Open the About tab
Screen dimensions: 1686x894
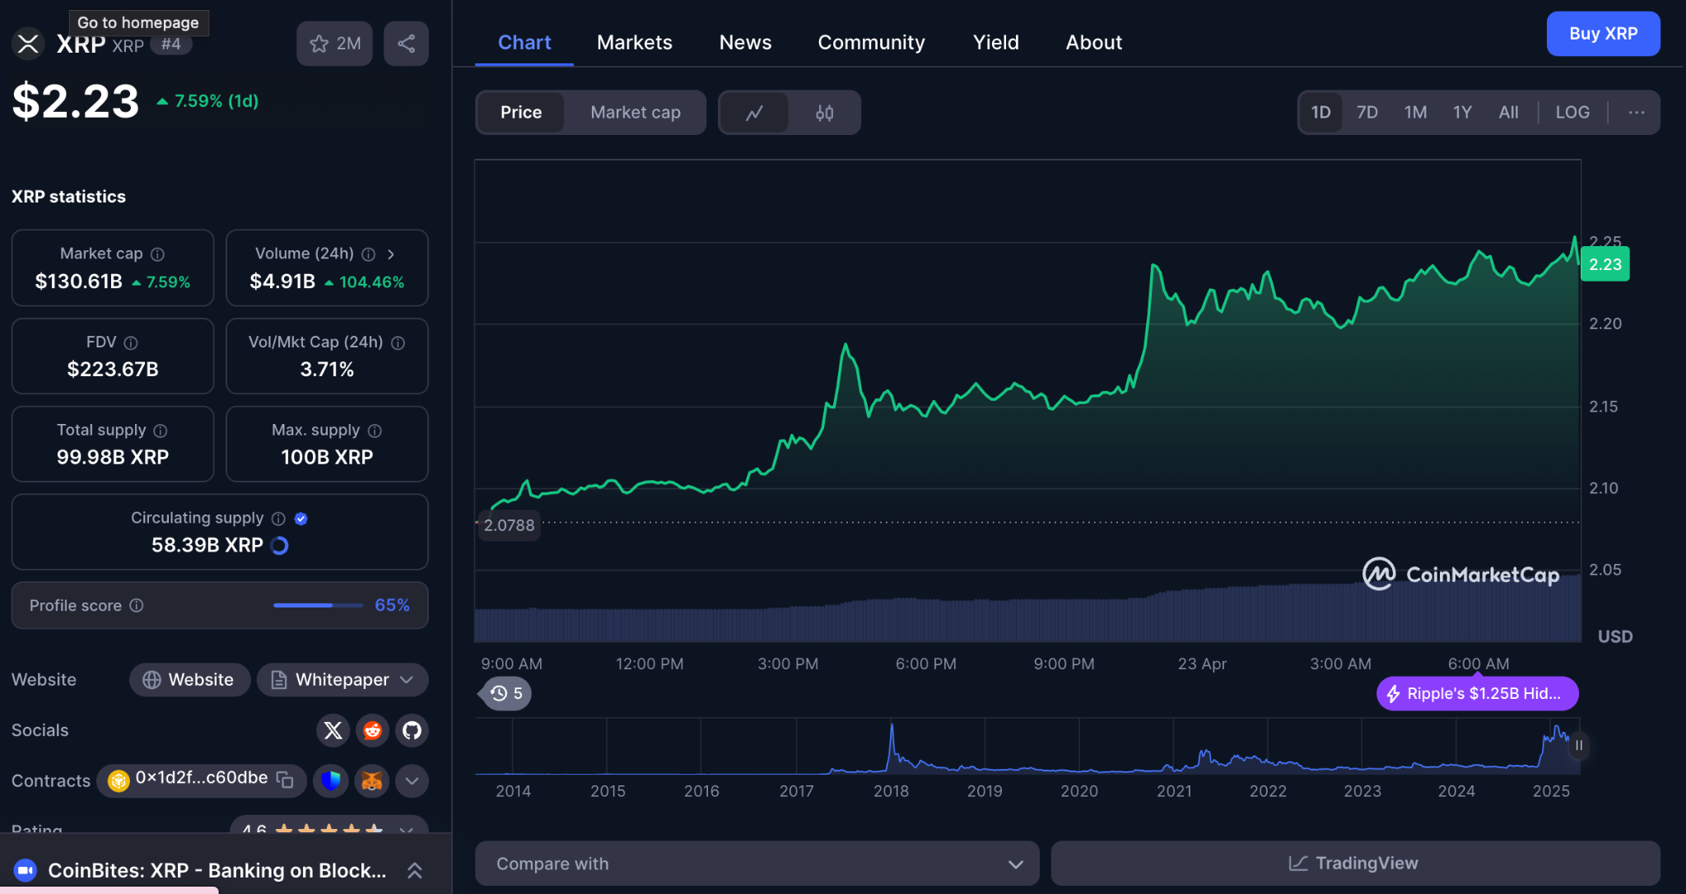pyautogui.click(x=1094, y=43)
